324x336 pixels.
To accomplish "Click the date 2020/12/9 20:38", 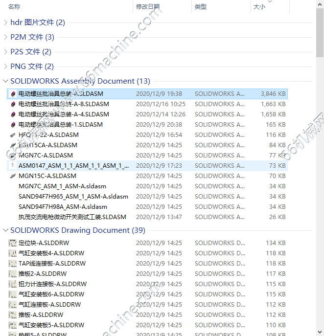I will [x=159, y=125].
